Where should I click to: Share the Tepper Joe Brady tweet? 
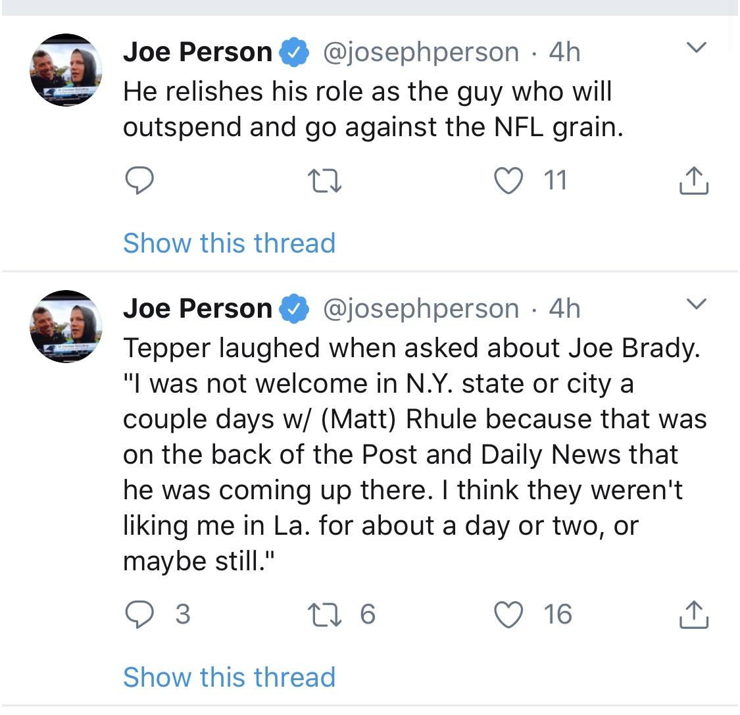[x=693, y=614]
